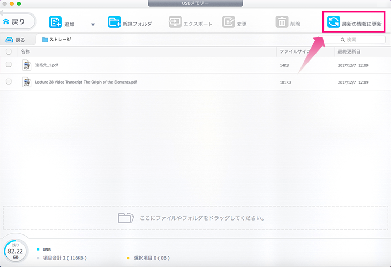391x273 pixels.
Task: Sort by 最終更新日 column header
Action: [x=349, y=51]
